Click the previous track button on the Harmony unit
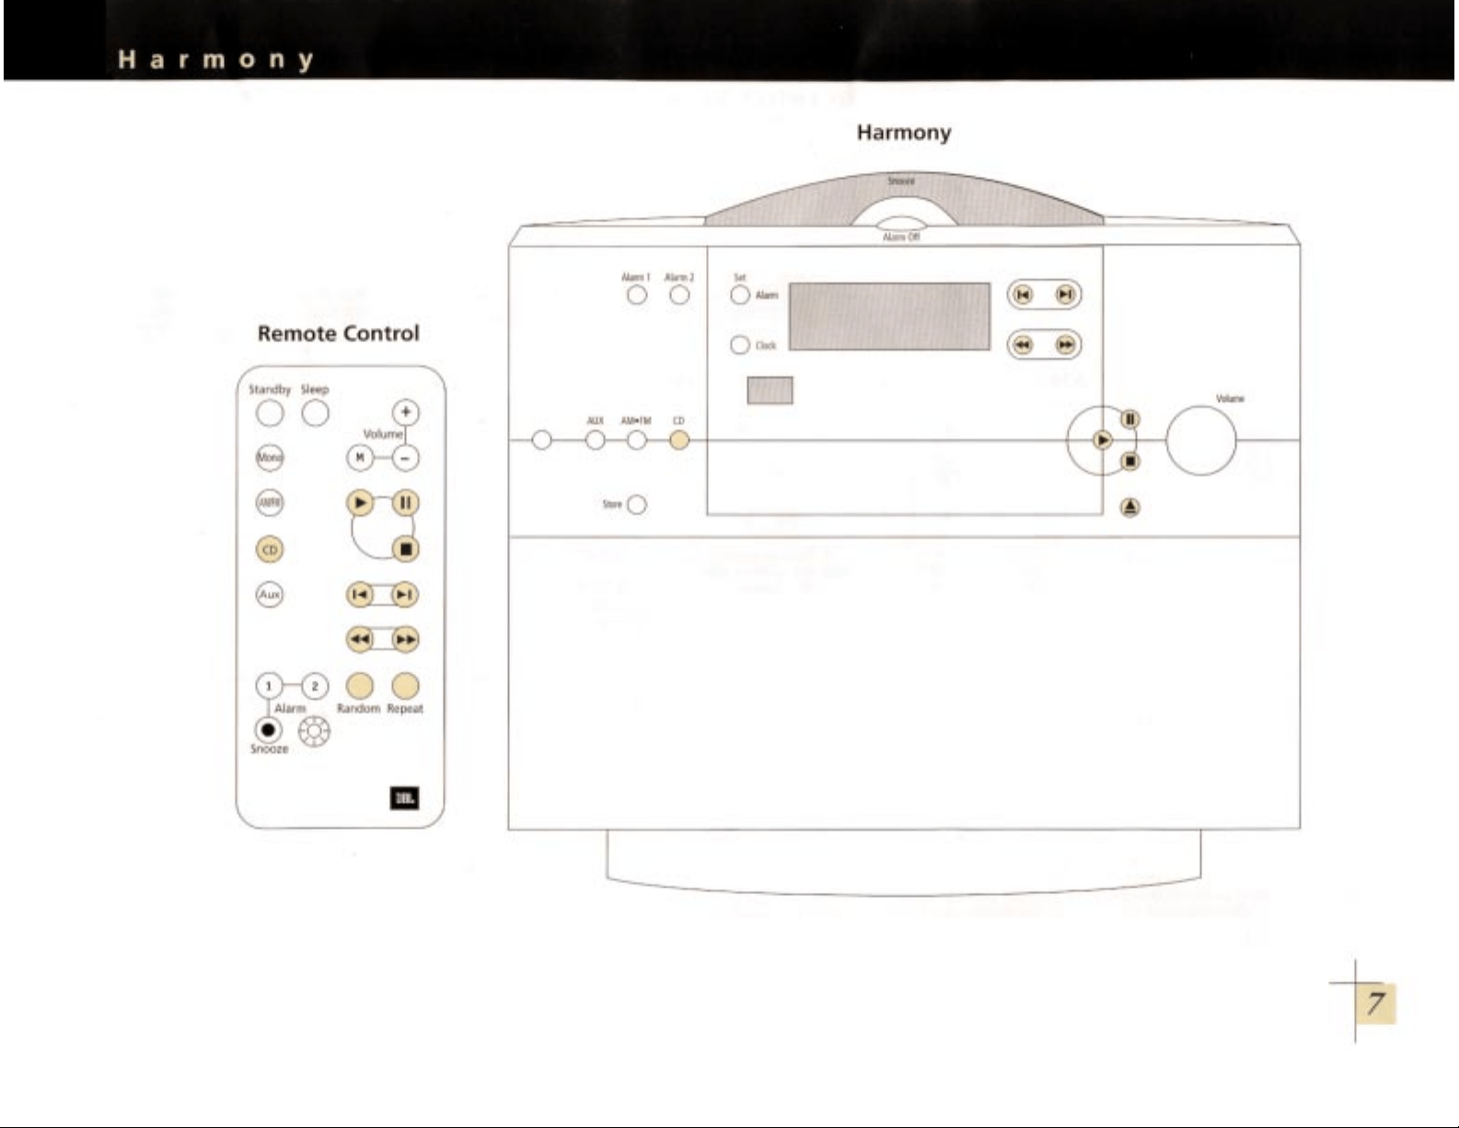 point(1022,295)
